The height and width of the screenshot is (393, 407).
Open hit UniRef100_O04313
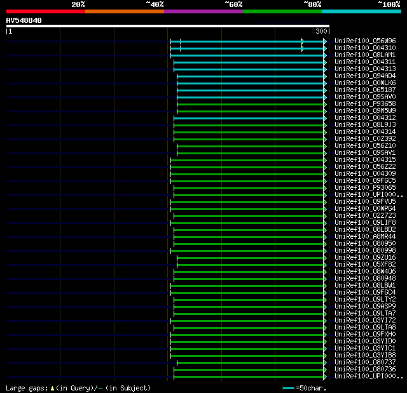[x=365, y=69]
